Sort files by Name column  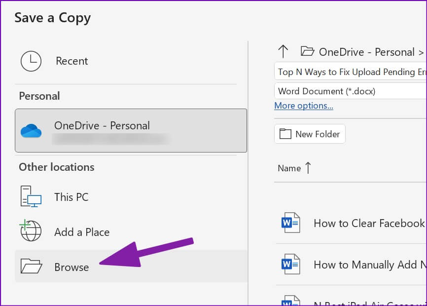(289, 168)
